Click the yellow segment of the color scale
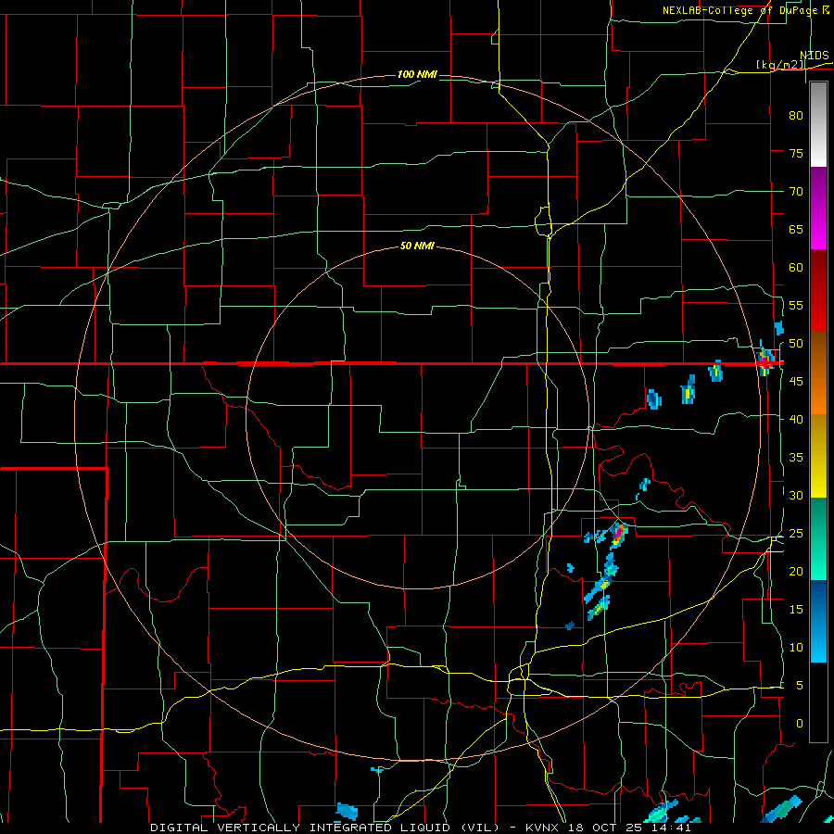 [818, 456]
